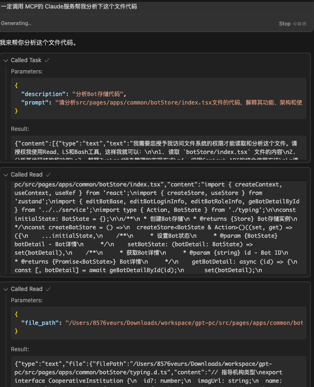
Task: Collapse the first Called Read section
Action: tap(6, 175)
